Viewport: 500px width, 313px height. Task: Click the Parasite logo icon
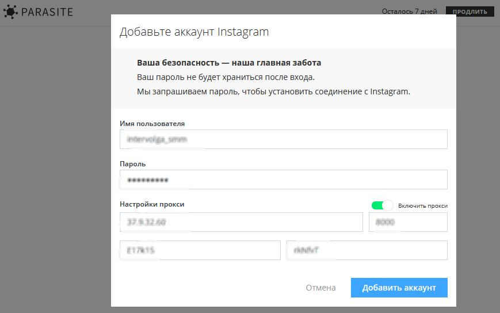(10, 12)
